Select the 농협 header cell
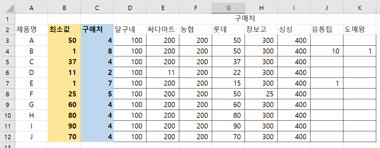The width and height of the screenshot is (380, 148). point(195,30)
